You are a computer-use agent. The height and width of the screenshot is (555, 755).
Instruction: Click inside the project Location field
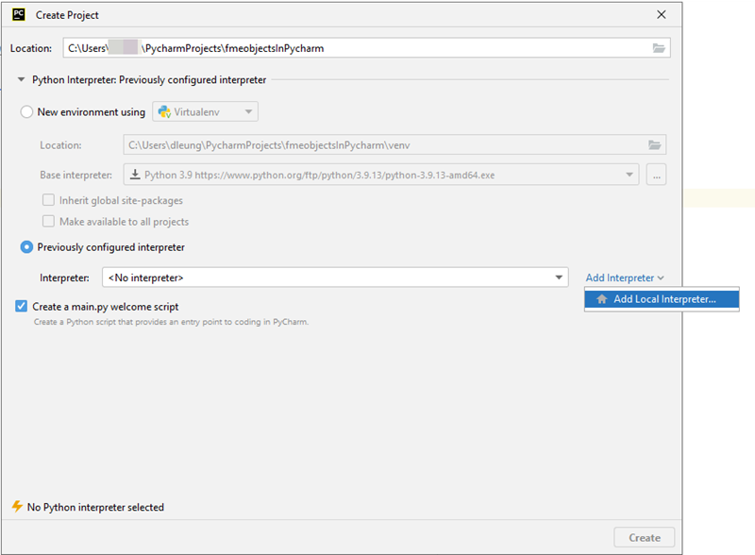(330, 48)
